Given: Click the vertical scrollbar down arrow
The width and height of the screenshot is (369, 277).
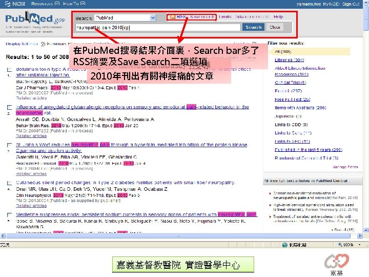Looking at the screenshot, I should tap(366, 230).
